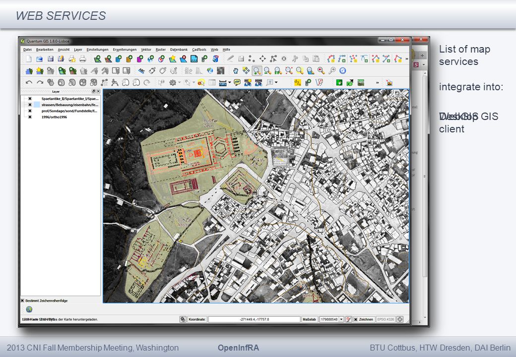516x357 pixels.
Task: Select the Zoom Out magnifier tool
Action: pos(267,71)
